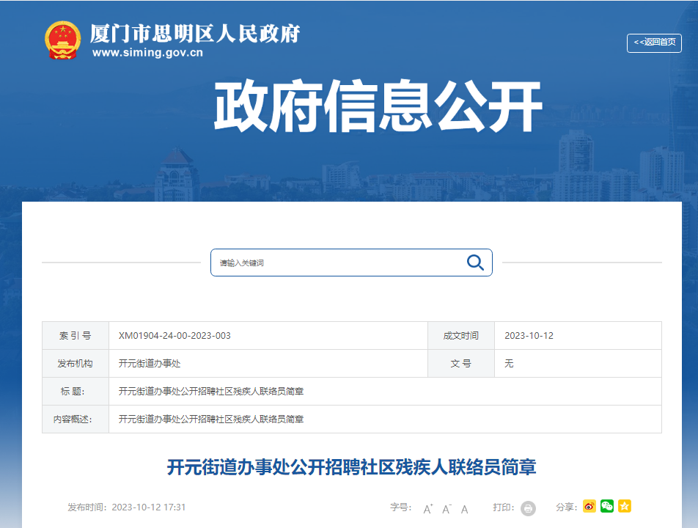The width and height of the screenshot is (698, 528).
Task: Increase font size with A+ icon
Action: click(428, 508)
